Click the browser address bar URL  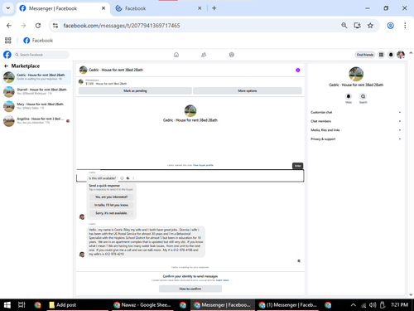[x=122, y=26]
